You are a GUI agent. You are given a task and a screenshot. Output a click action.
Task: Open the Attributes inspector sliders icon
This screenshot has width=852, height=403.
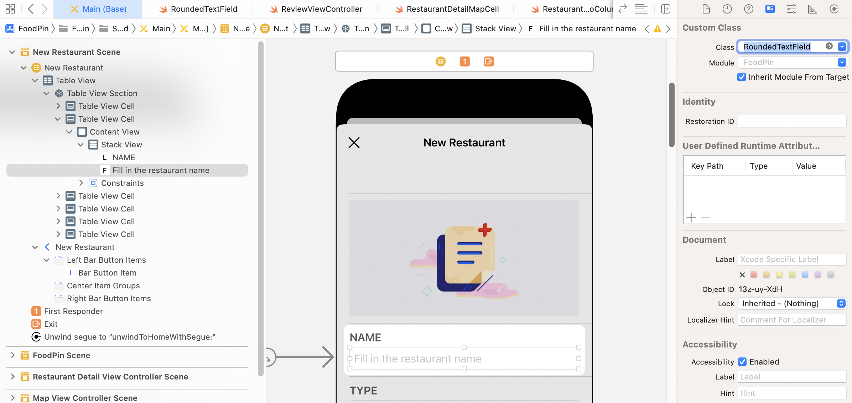(791, 9)
